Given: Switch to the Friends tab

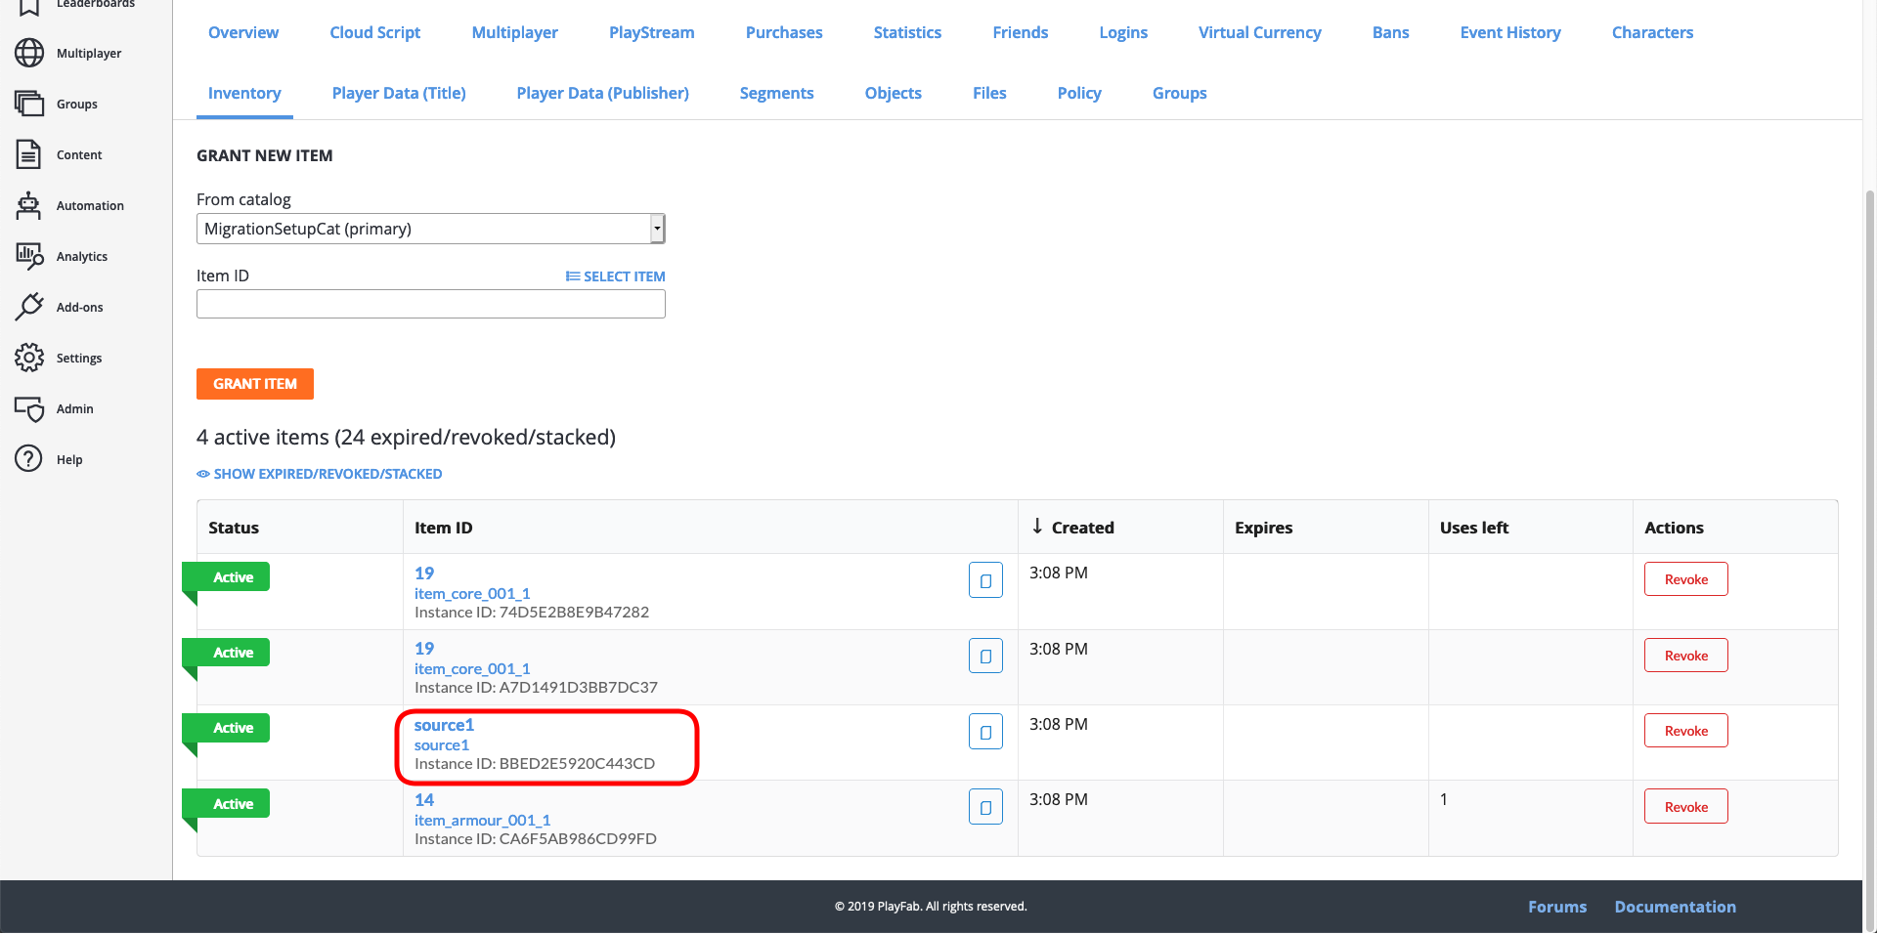Looking at the screenshot, I should 1021,32.
